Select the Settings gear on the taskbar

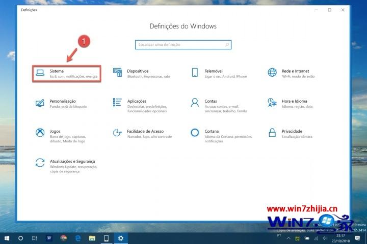pyautogui.click(x=121, y=238)
